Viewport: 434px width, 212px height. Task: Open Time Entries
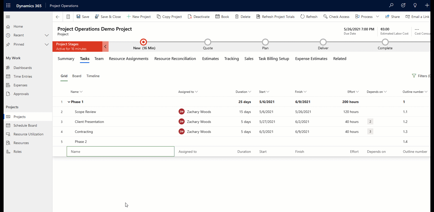23,76
